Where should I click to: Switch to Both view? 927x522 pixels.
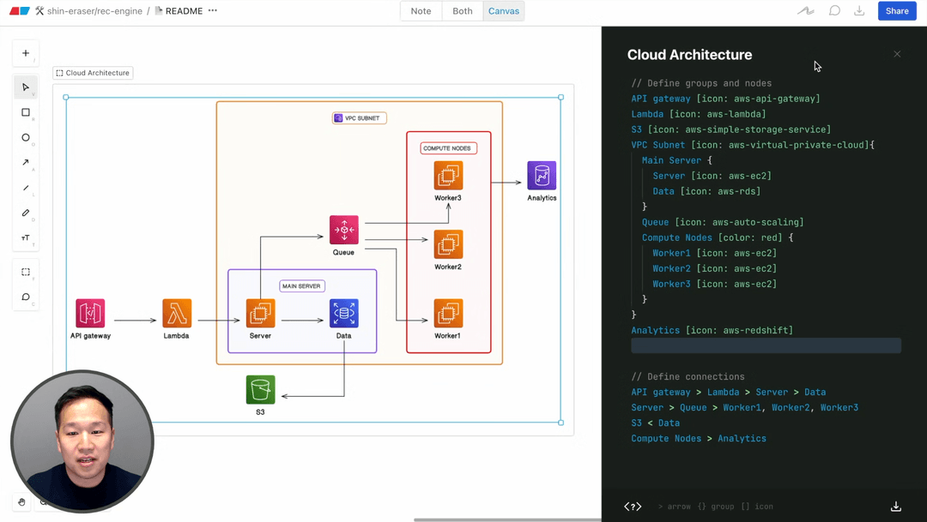coord(463,11)
